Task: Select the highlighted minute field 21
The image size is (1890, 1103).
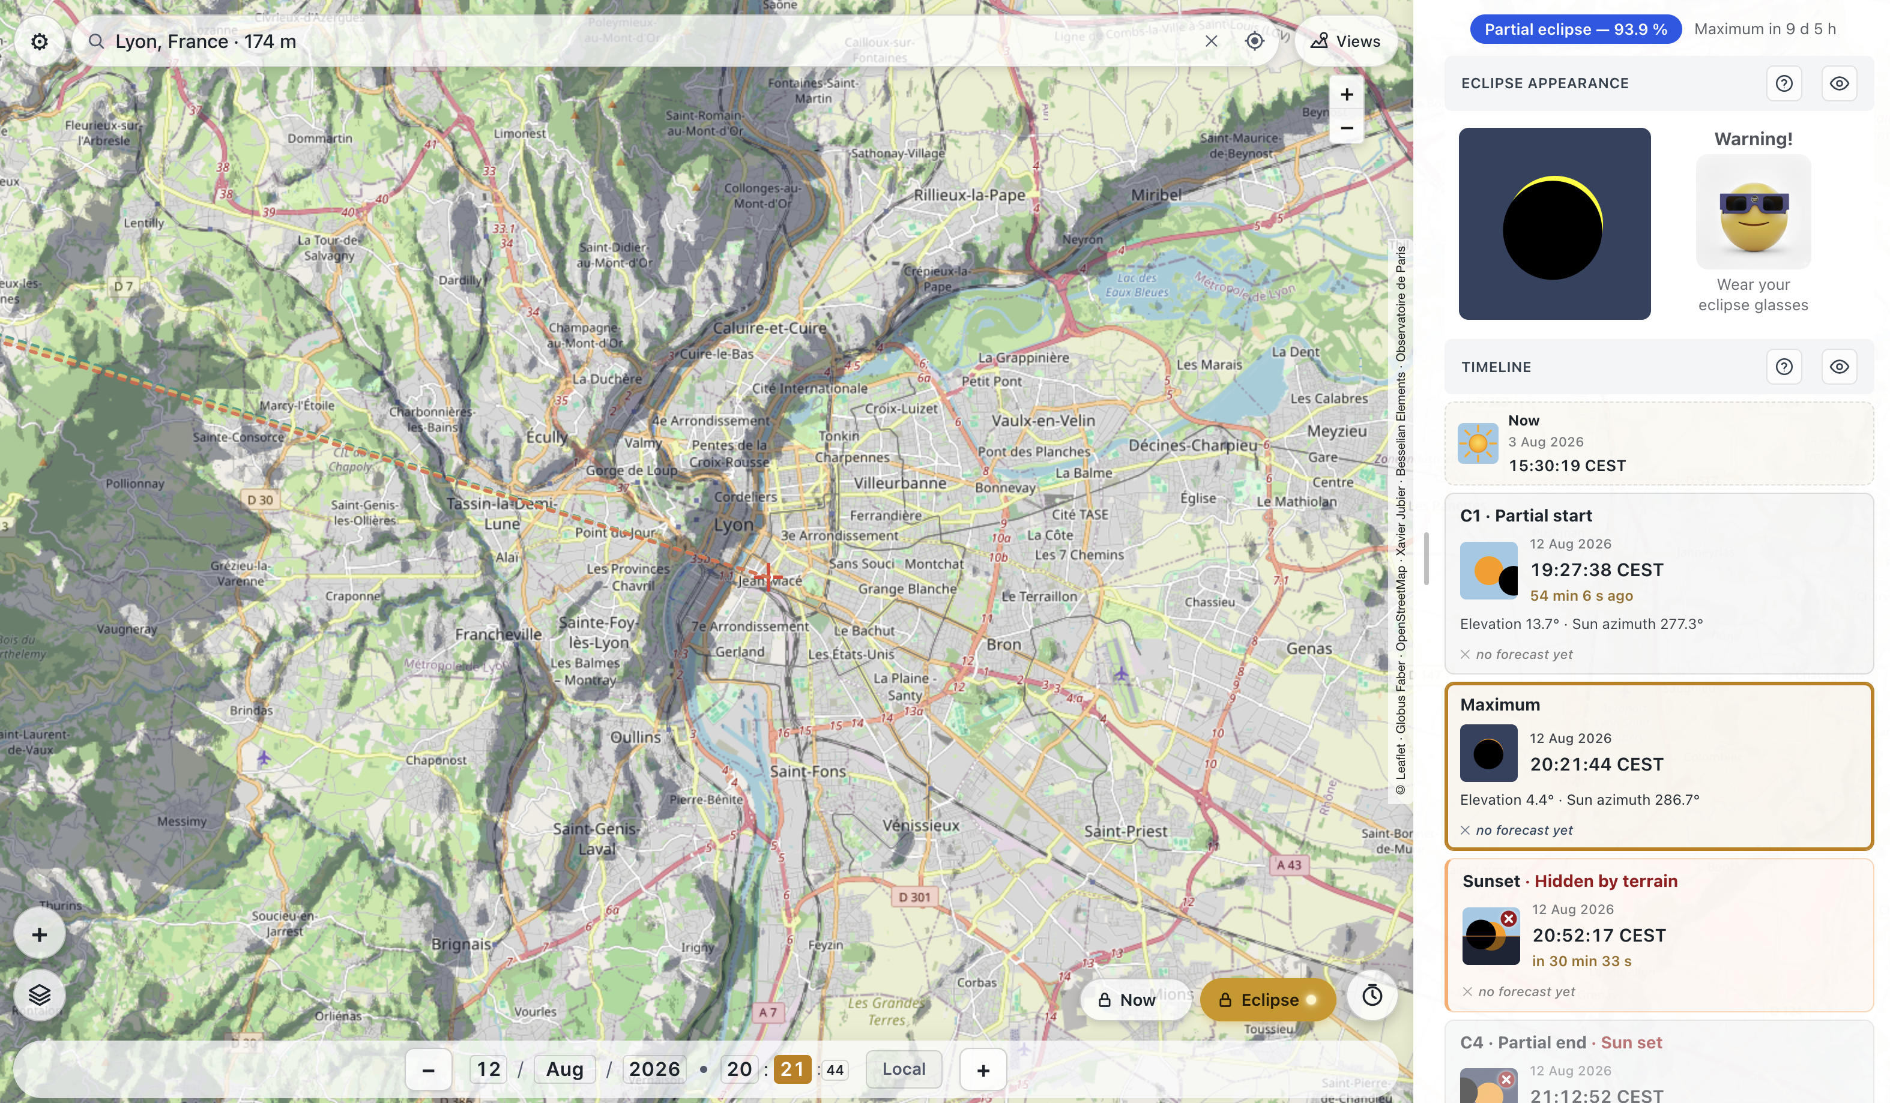Action: [792, 1069]
